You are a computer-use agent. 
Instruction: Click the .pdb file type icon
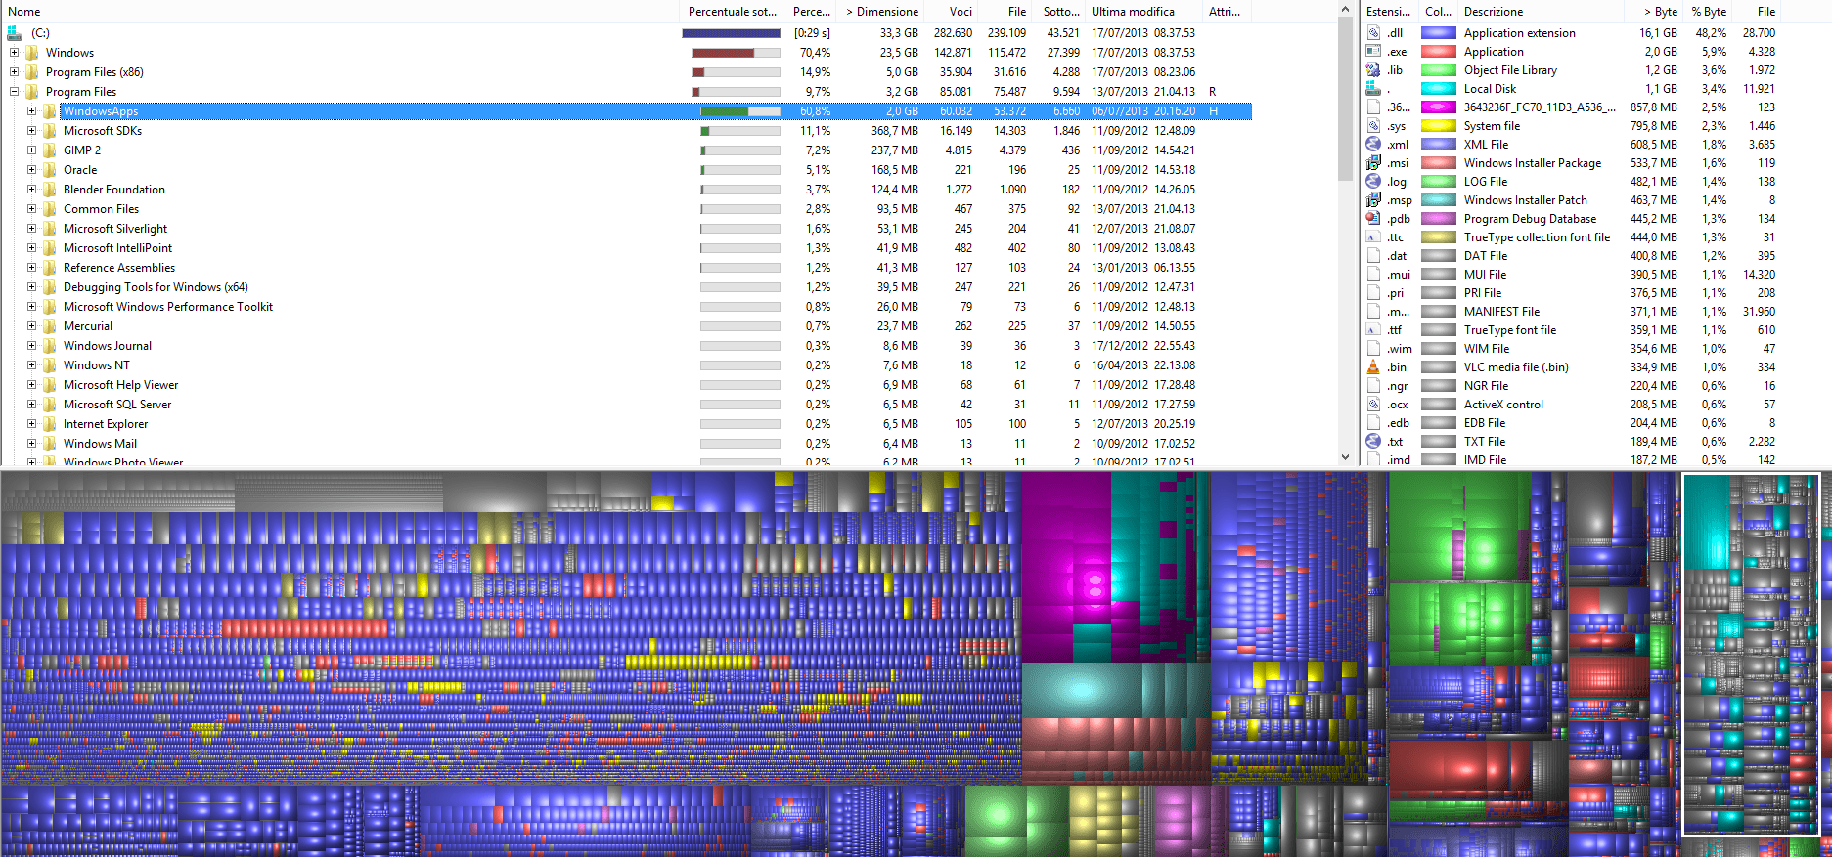[1373, 219]
